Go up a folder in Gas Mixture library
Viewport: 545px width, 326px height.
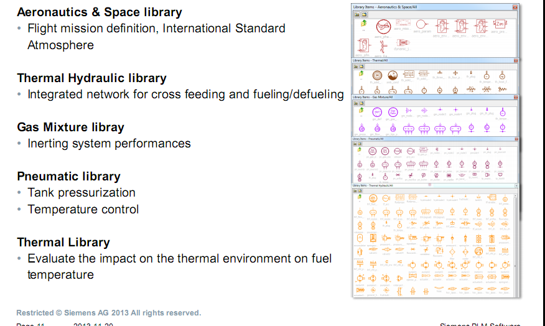click(361, 110)
